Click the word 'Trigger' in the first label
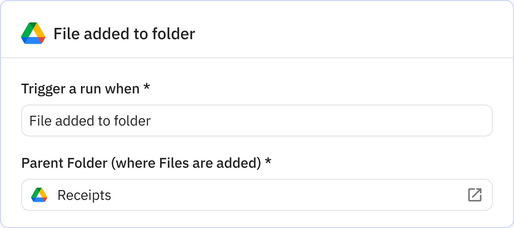Screen dimensions: 514x228 [43, 89]
